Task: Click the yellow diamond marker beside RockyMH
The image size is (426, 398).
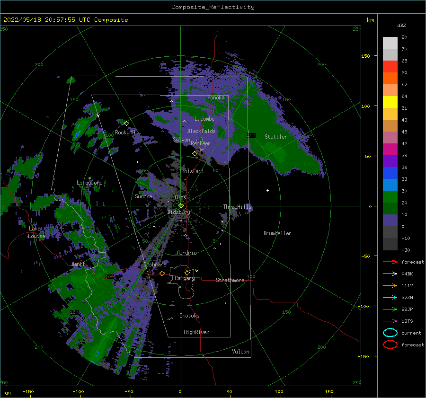Action: click(126, 124)
